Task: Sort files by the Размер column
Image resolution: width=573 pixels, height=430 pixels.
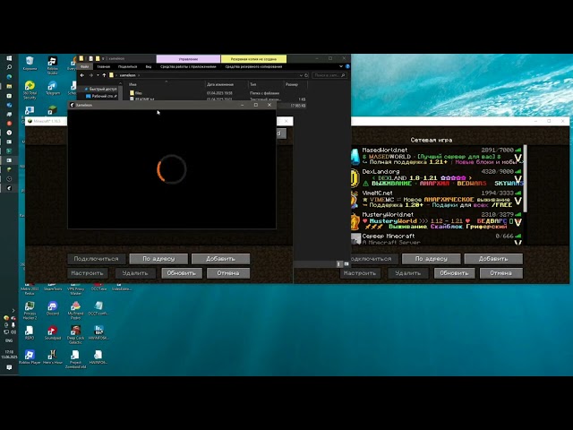Action: pyautogui.click(x=295, y=84)
